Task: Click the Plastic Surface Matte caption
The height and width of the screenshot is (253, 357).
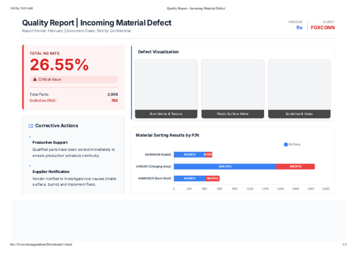Action: [232, 114]
